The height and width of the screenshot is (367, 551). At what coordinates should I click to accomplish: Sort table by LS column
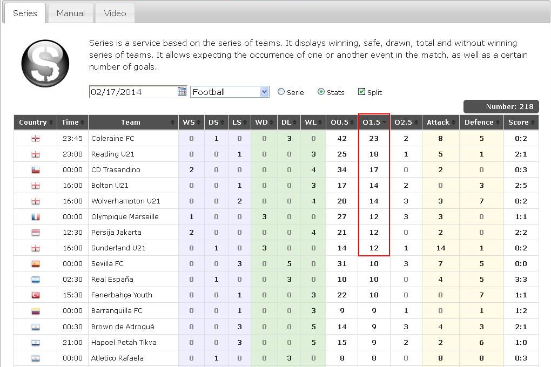[x=239, y=122]
